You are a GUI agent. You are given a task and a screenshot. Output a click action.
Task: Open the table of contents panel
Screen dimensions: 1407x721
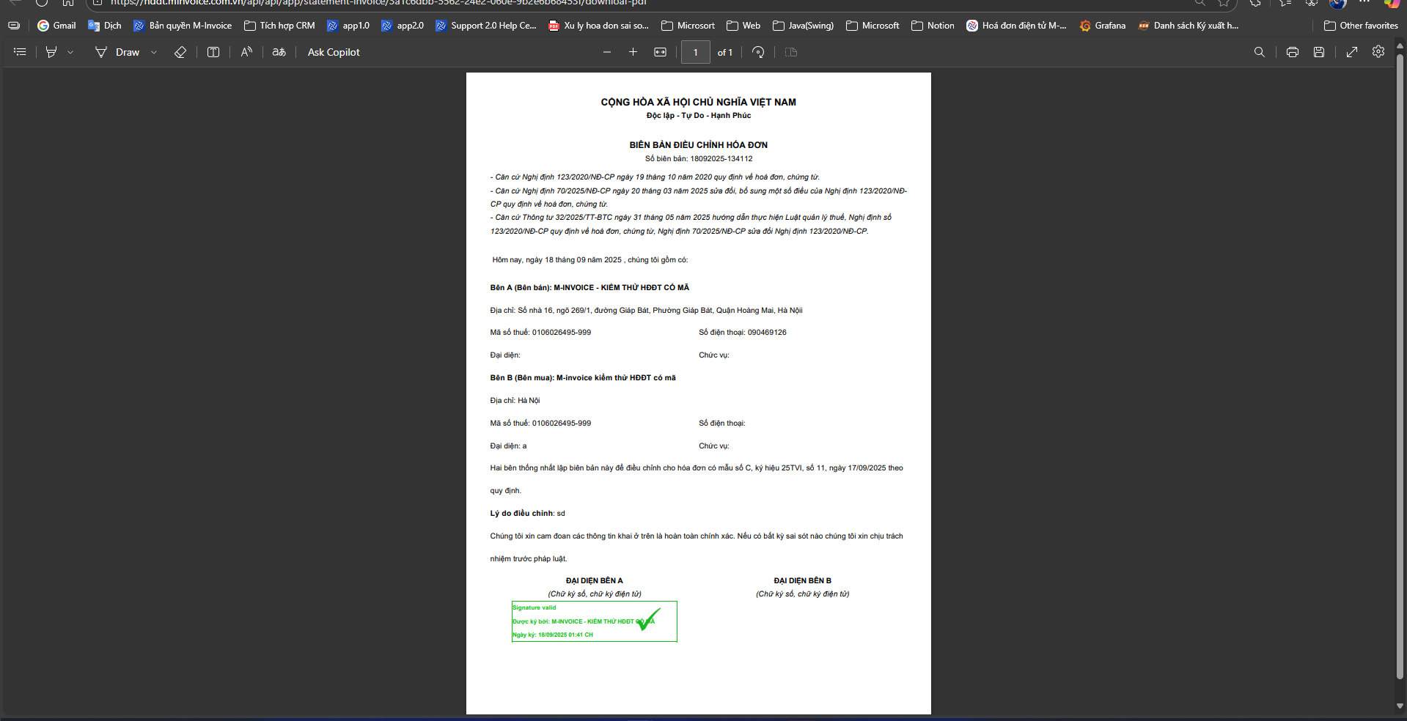[20, 52]
